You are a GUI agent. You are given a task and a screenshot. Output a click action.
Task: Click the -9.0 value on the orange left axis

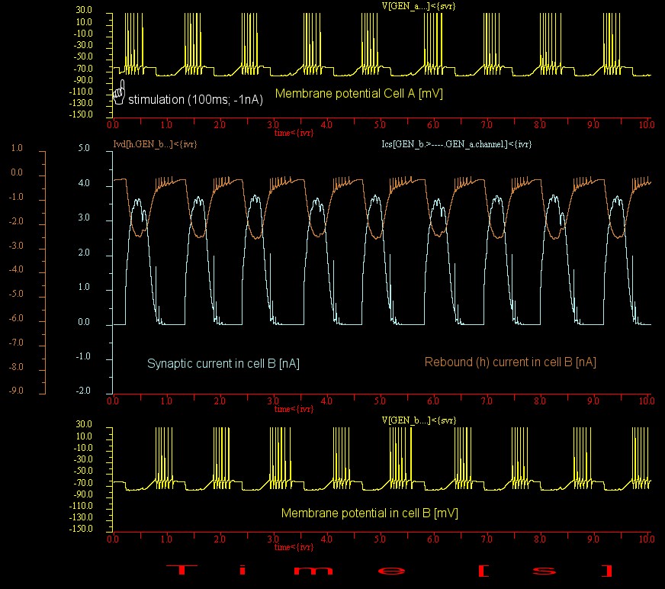coord(16,391)
